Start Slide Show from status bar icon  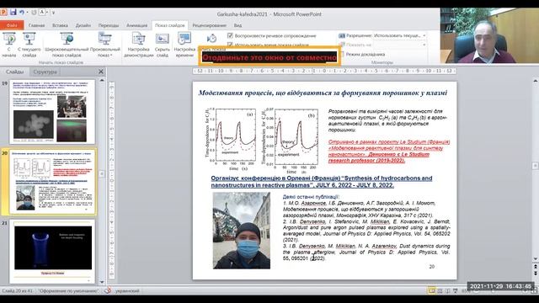point(456,291)
